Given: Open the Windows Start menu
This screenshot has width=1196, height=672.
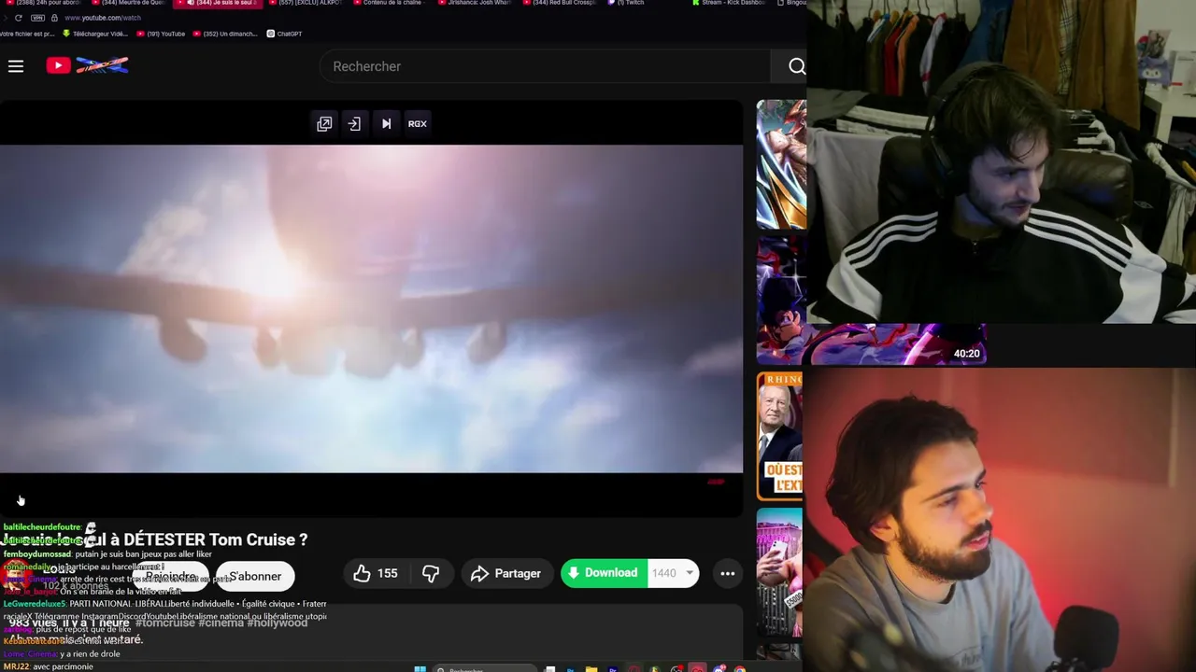Looking at the screenshot, I should (420, 668).
